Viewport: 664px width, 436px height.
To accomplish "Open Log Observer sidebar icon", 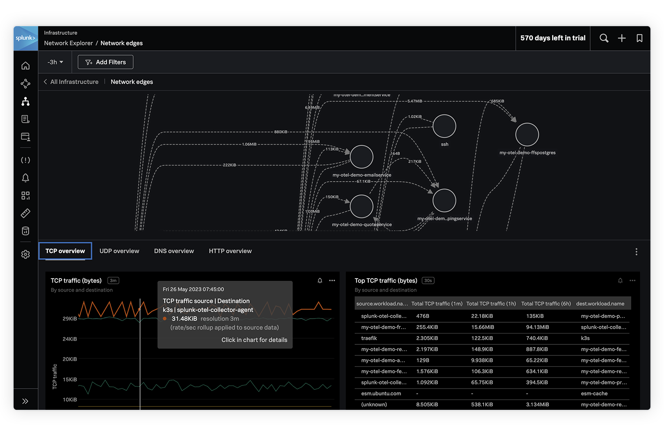I will 25,119.
